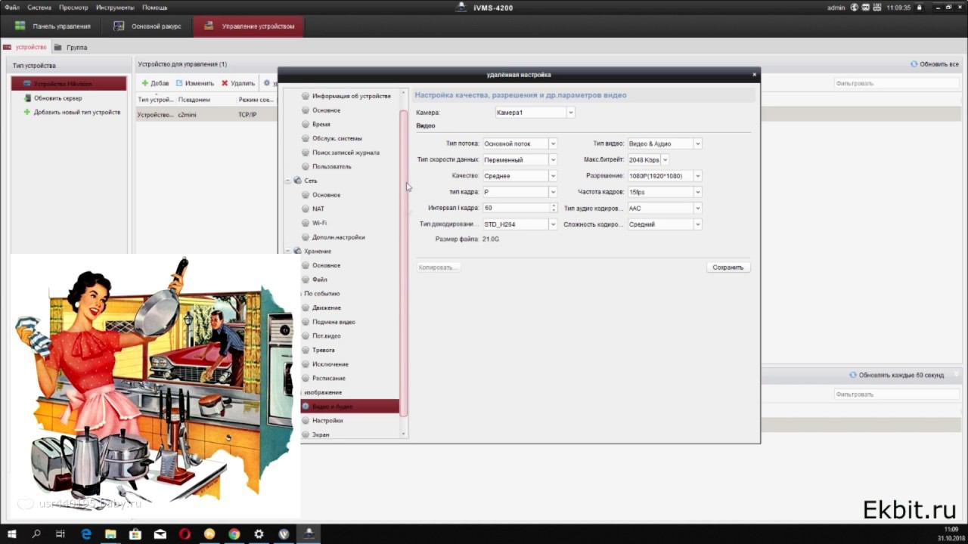Click Обновлять каждые 60 секунд

click(897, 375)
